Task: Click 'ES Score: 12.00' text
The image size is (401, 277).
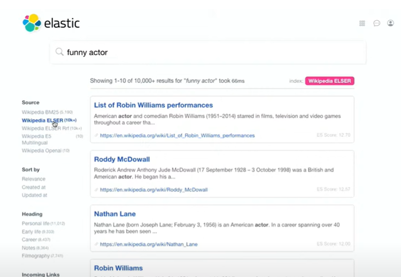Action: [334, 243]
